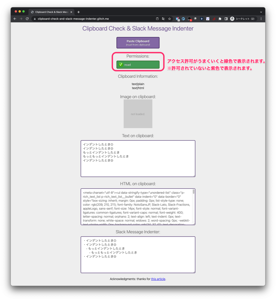Image resolution: width=276 pixels, height=300 pixels.
Task: Open a new tab with plus button
Action: click(x=78, y=12)
